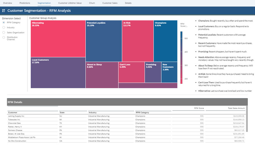The width and height of the screenshot is (255, 146).
Task: Click the Total Sales Amount column header
Action: 236,108
